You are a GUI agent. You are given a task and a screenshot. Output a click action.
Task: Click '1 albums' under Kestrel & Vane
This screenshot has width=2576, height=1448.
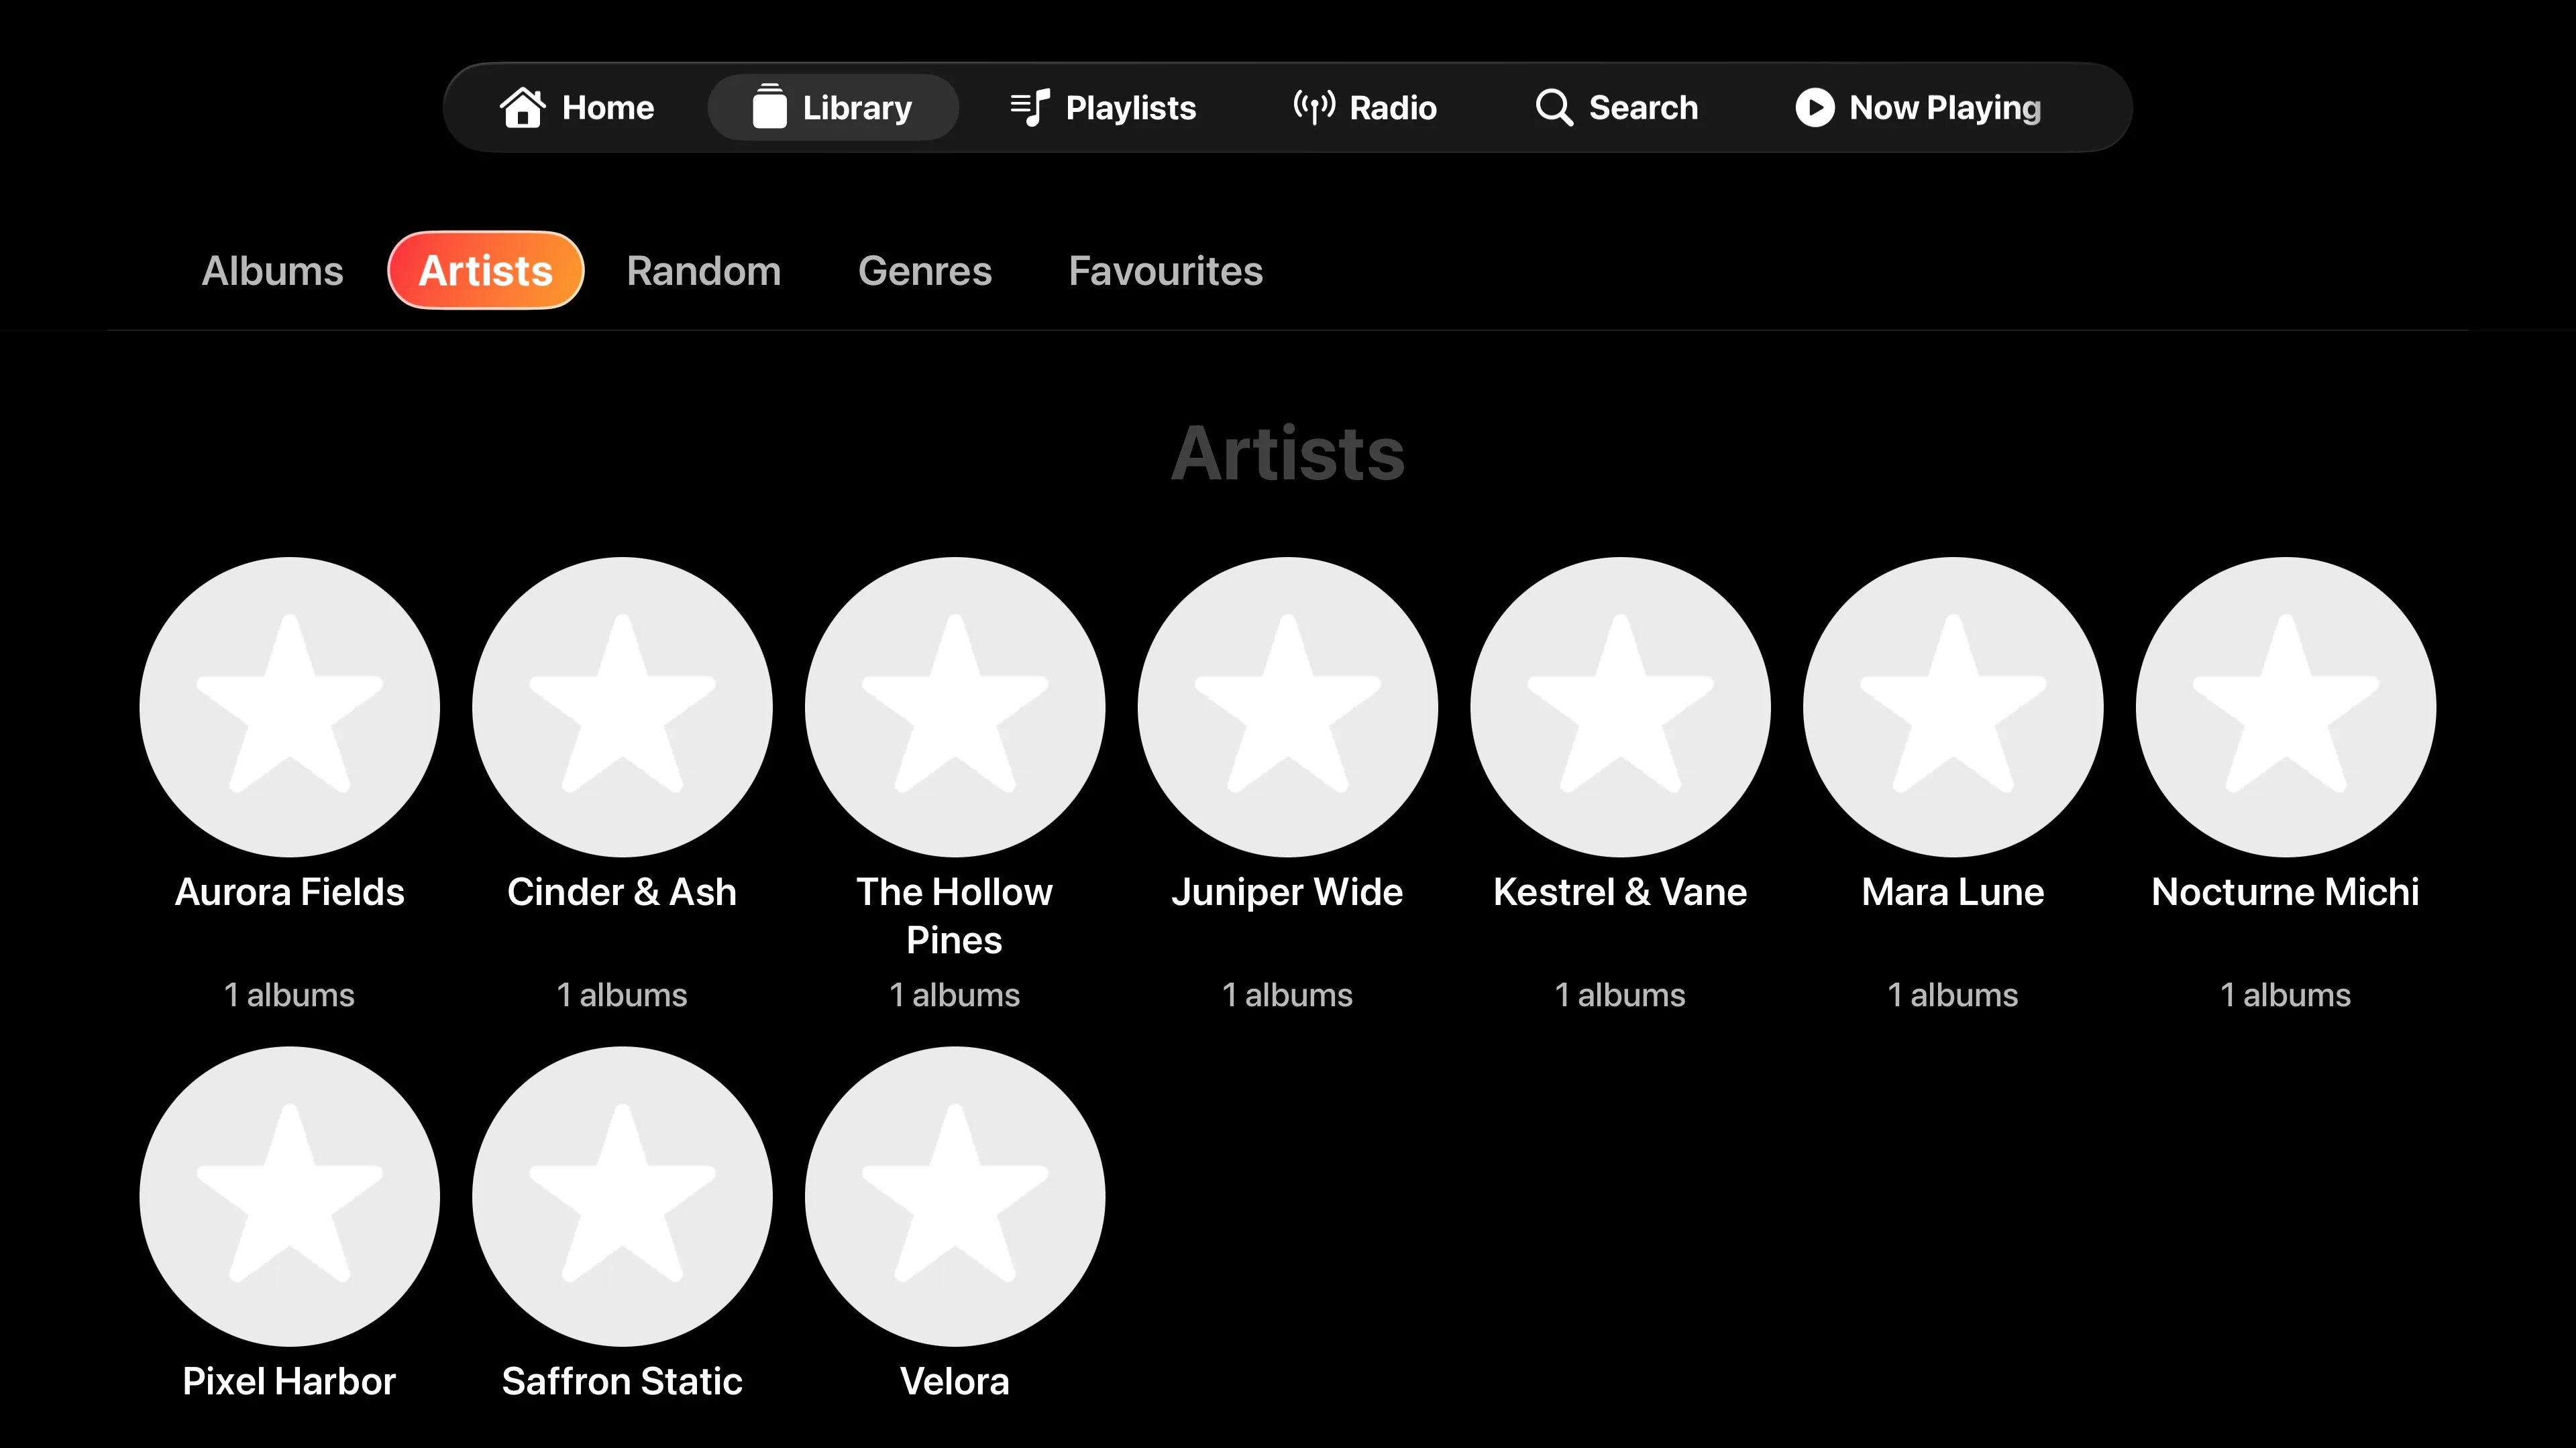tap(1620, 995)
